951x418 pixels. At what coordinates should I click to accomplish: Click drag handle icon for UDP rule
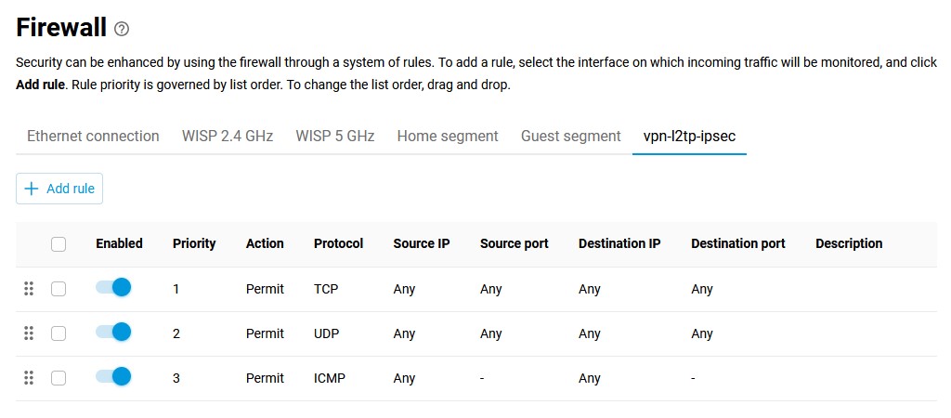click(x=29, y=333)
